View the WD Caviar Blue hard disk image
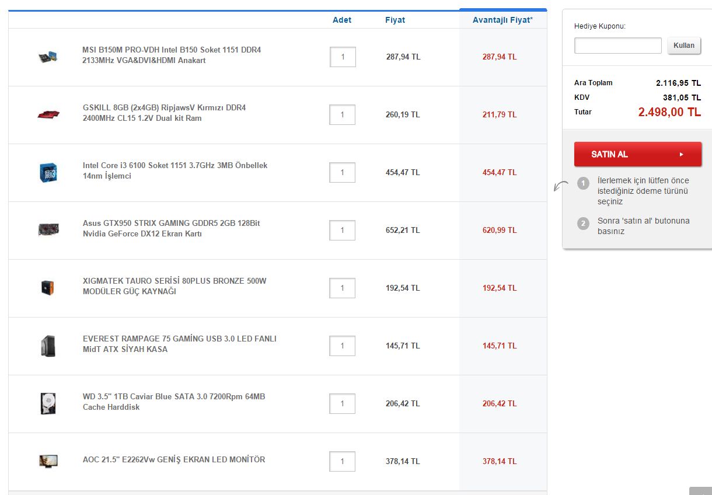Image resolution: width=712 pixels, height=495 pixels. point(48,403)
